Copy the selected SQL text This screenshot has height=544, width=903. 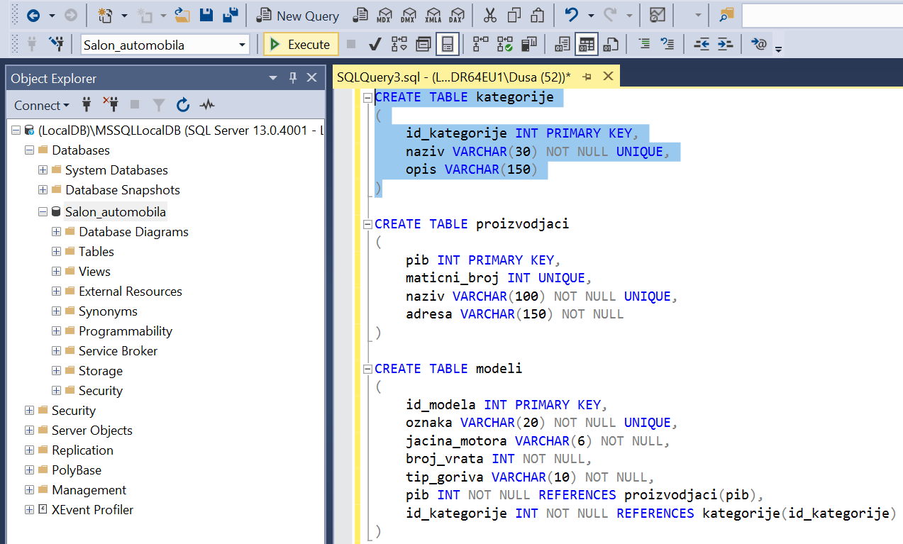tap(514, 15)
